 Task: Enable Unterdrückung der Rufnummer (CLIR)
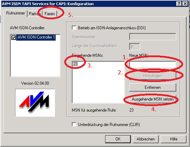click(74, 125)
